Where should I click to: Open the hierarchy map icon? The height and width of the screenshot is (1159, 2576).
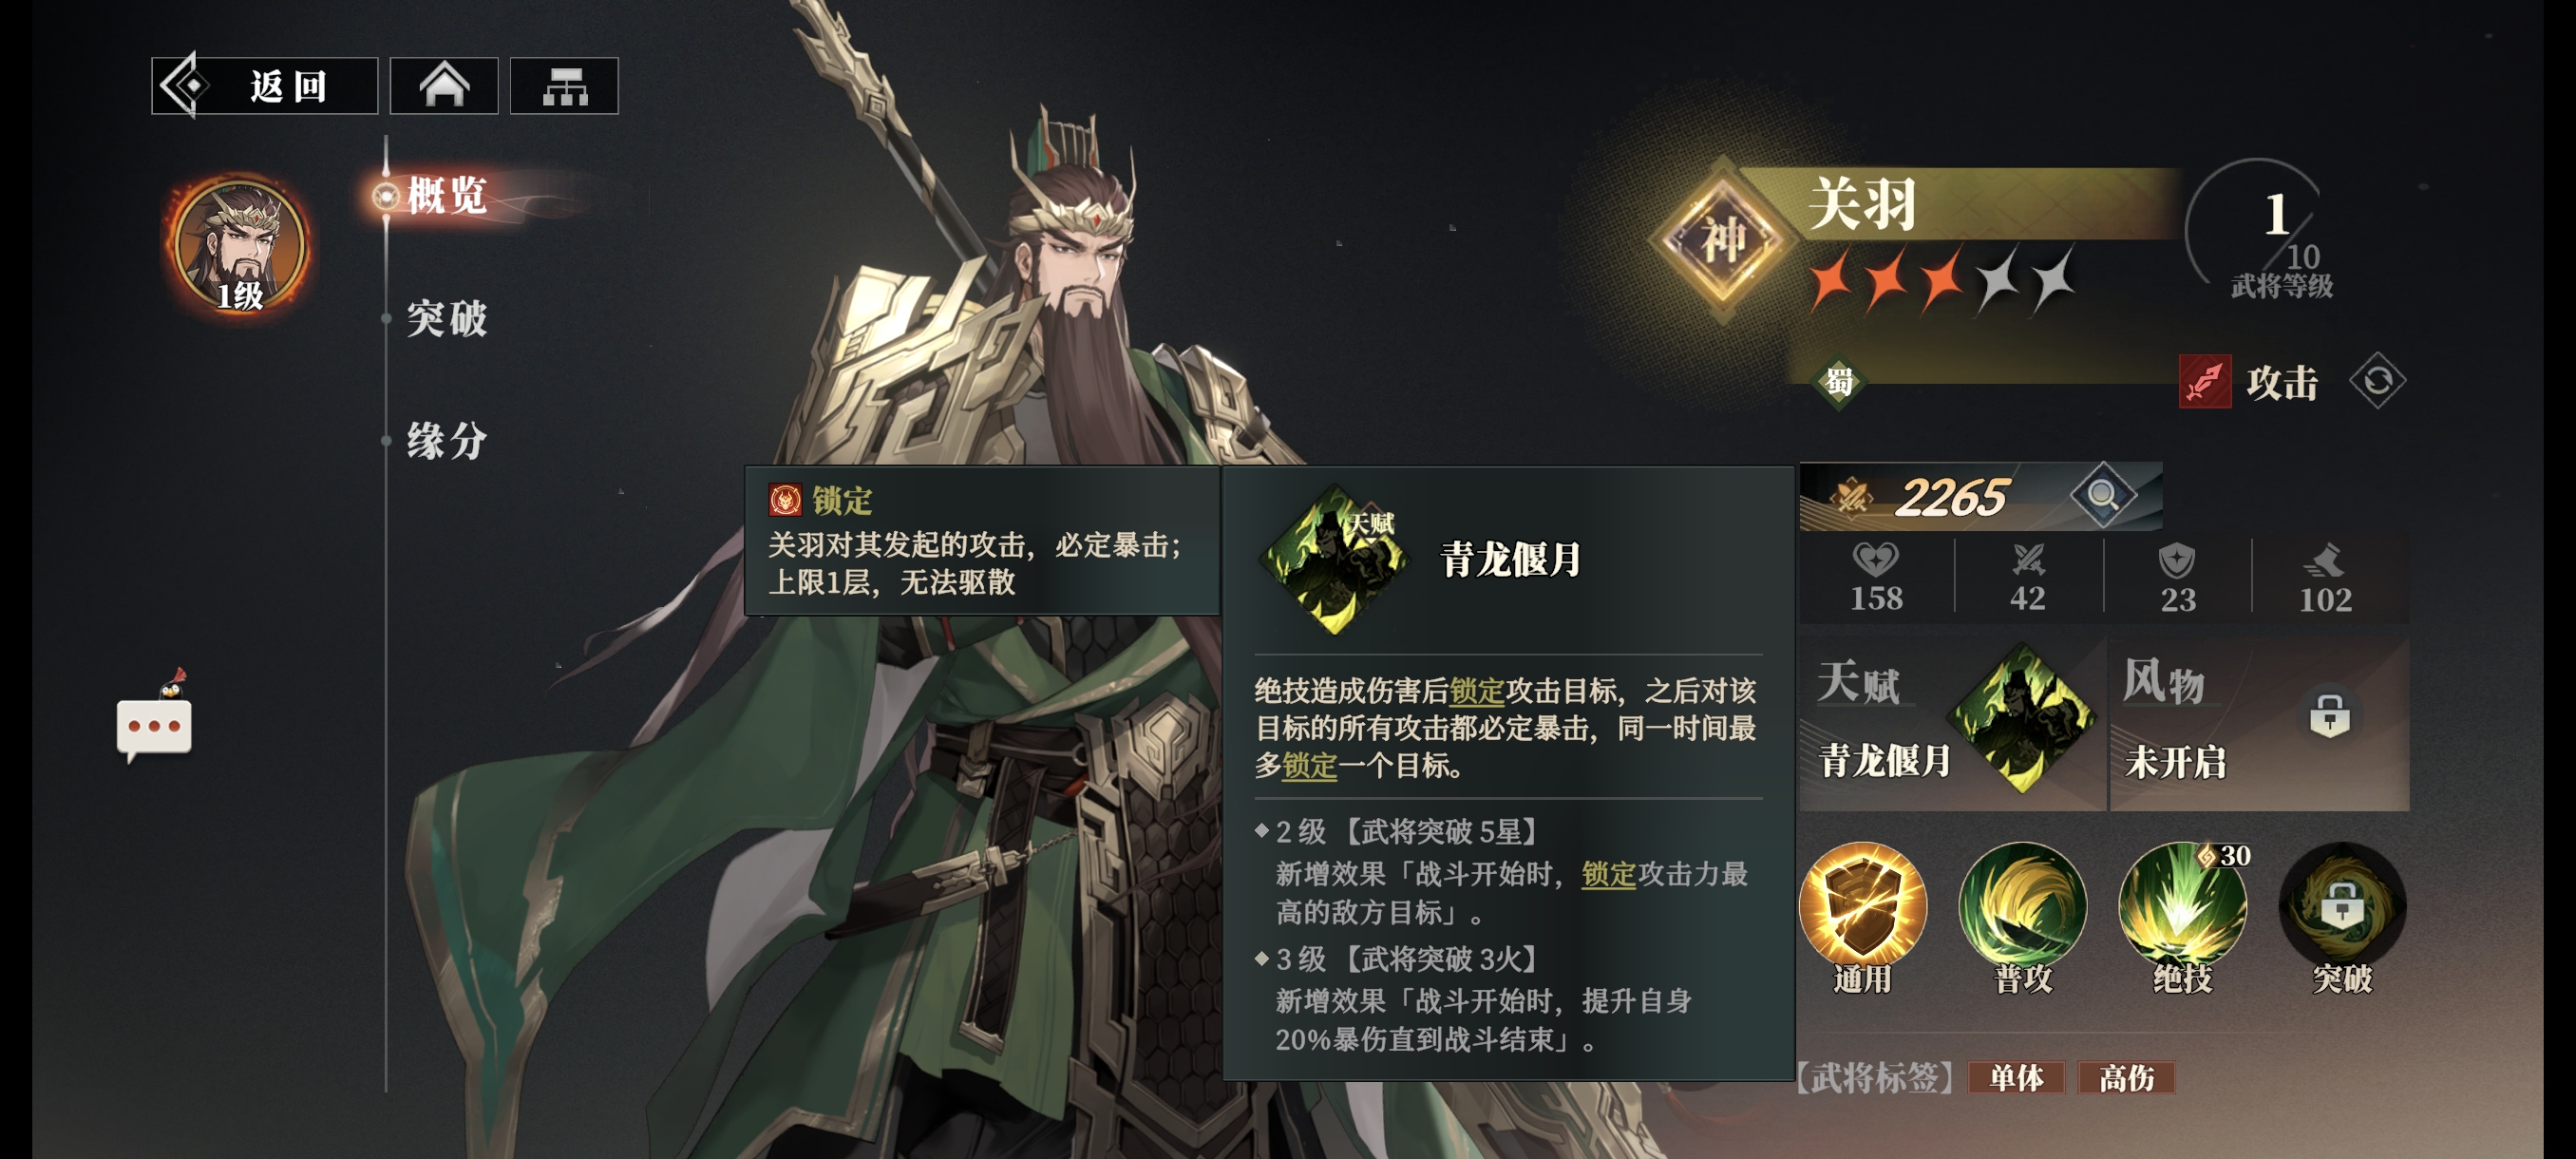[564, 86]
